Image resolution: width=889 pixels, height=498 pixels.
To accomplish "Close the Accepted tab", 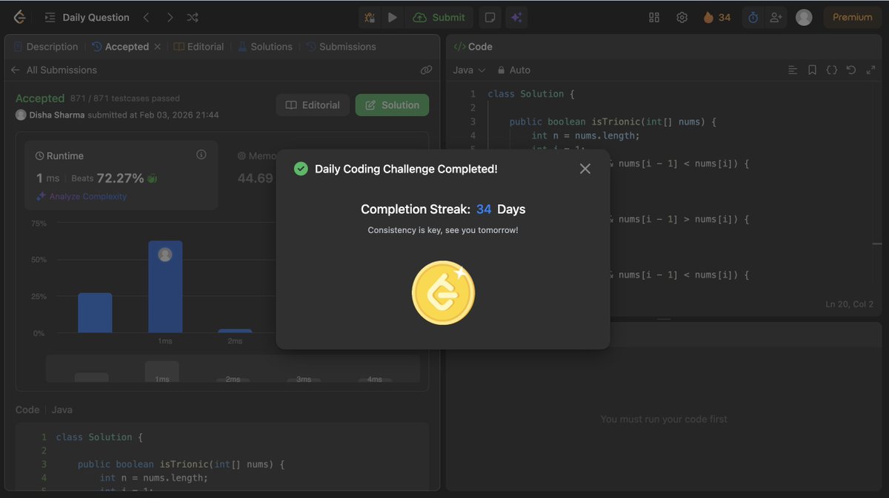I will point(157,47).
